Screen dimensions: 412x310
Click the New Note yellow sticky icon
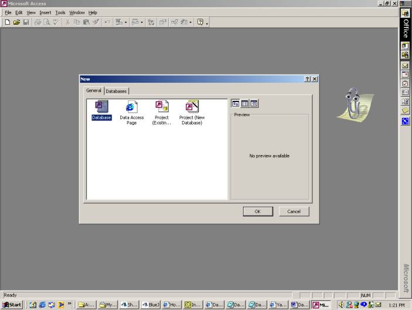click(x=405, y=110)
